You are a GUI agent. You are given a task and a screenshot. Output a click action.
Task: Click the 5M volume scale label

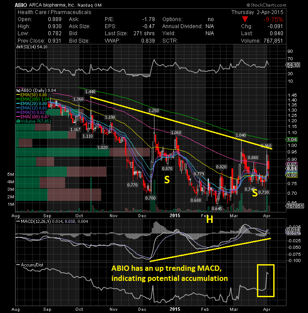point(11,174)
